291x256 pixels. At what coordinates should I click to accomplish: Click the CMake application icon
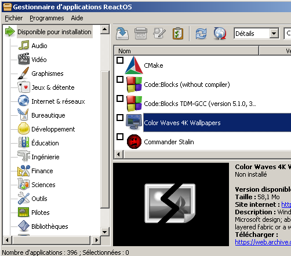134,65
